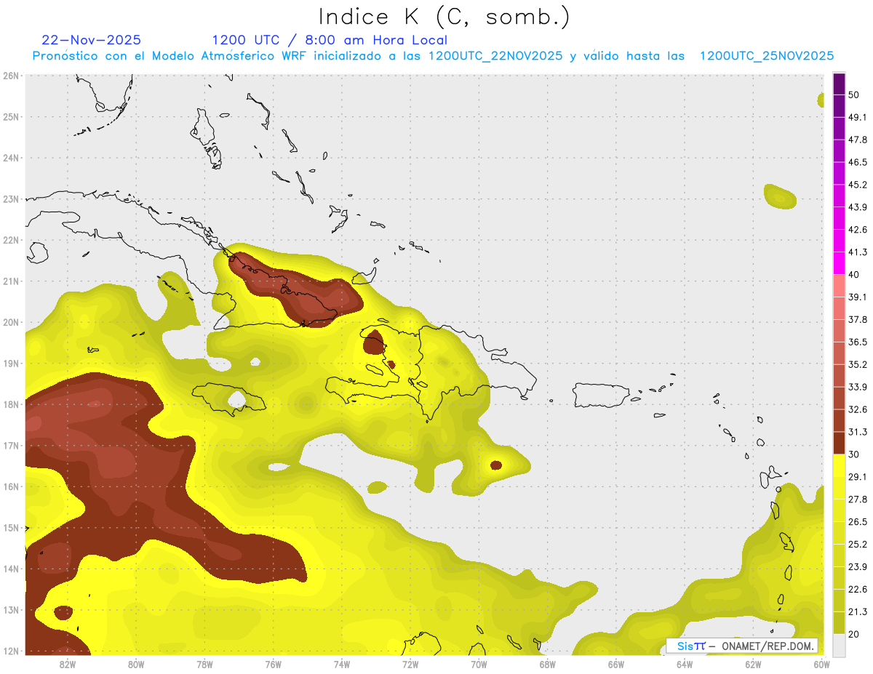Click the date '22-Nov-2025'

92,40
